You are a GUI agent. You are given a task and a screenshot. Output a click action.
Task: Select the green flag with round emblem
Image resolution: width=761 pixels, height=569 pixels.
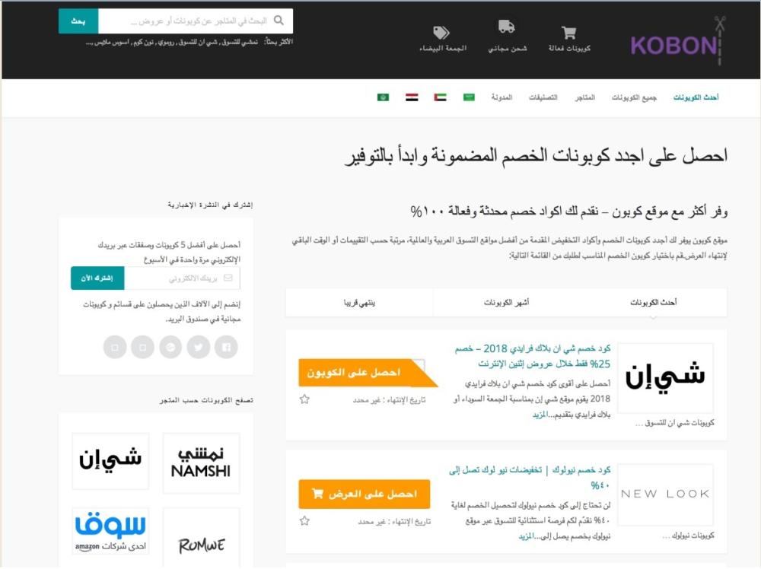point(383,97)
